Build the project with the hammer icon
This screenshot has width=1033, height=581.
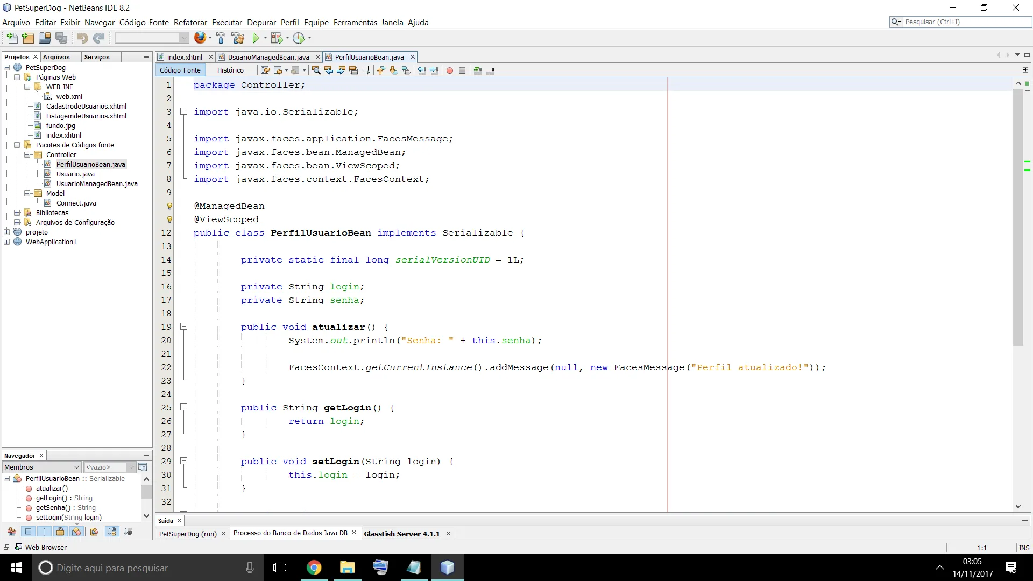click(221, 38)
